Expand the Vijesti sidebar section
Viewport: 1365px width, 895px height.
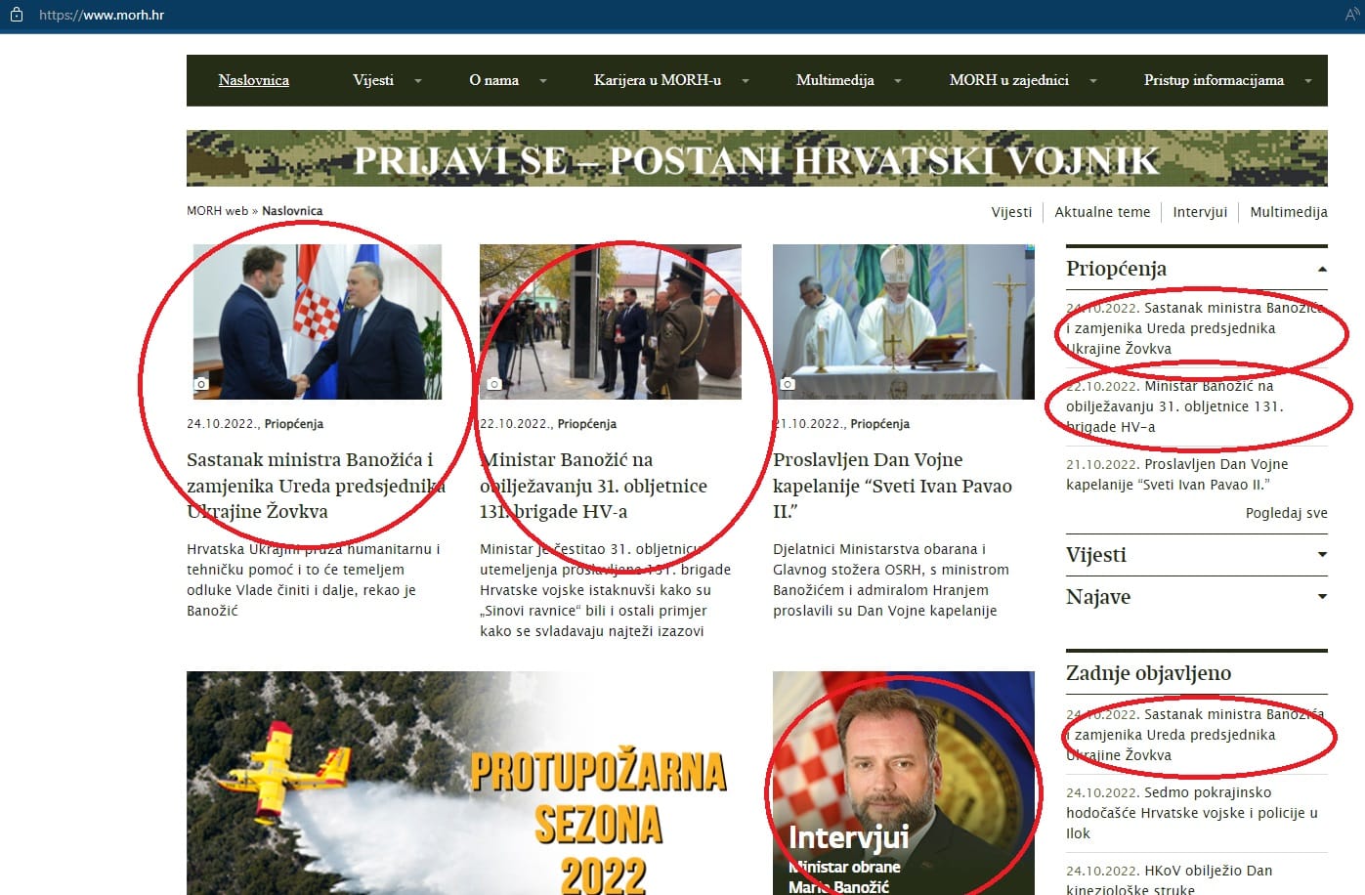(x=1322, y=555)
